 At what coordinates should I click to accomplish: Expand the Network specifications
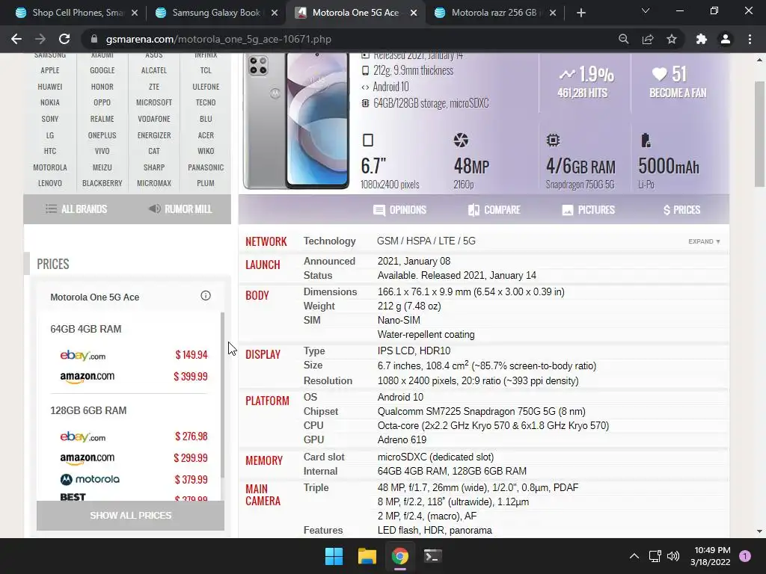(704, 241)
